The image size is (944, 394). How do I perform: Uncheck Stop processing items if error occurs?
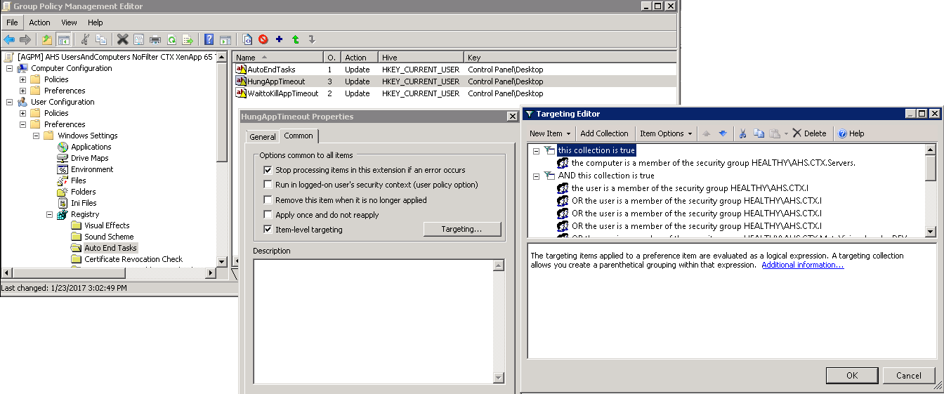click(268, 170)
